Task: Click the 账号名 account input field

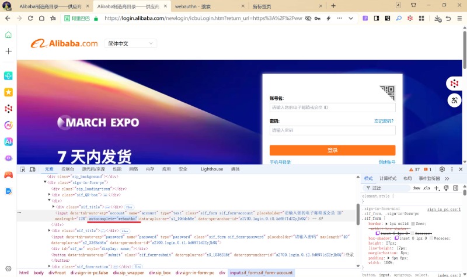Action: [332, 108]
